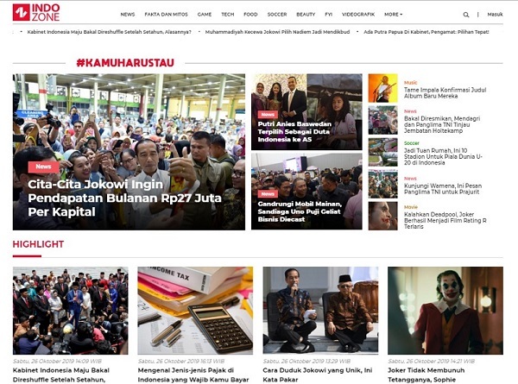Click the Indozone logo icon
This screenshot has height=384, width=518.
tap(21, 13)
